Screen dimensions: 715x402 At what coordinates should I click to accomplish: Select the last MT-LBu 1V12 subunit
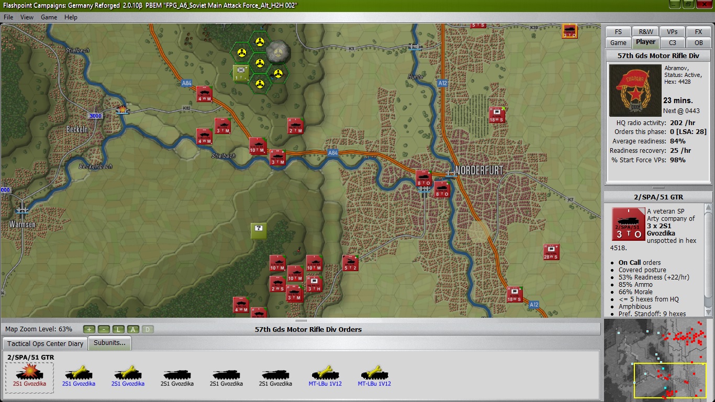374,376
